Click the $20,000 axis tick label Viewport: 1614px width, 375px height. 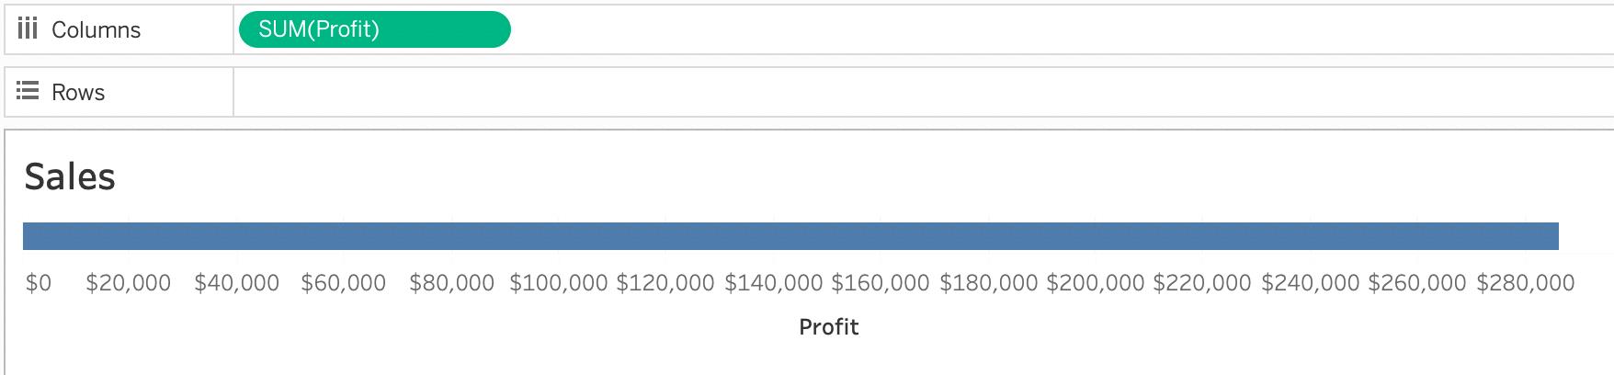pos(129,283)
